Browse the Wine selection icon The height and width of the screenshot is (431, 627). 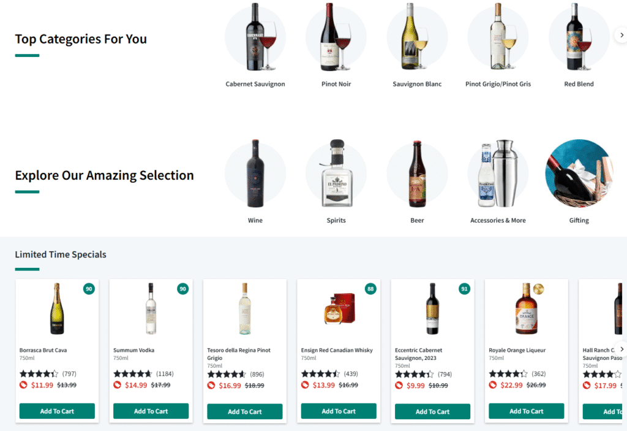click(255, 174)
